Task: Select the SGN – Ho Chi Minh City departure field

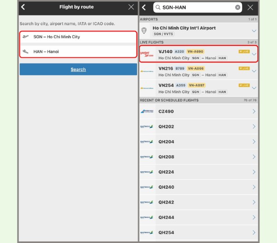Action: click(x=78, y=37)
